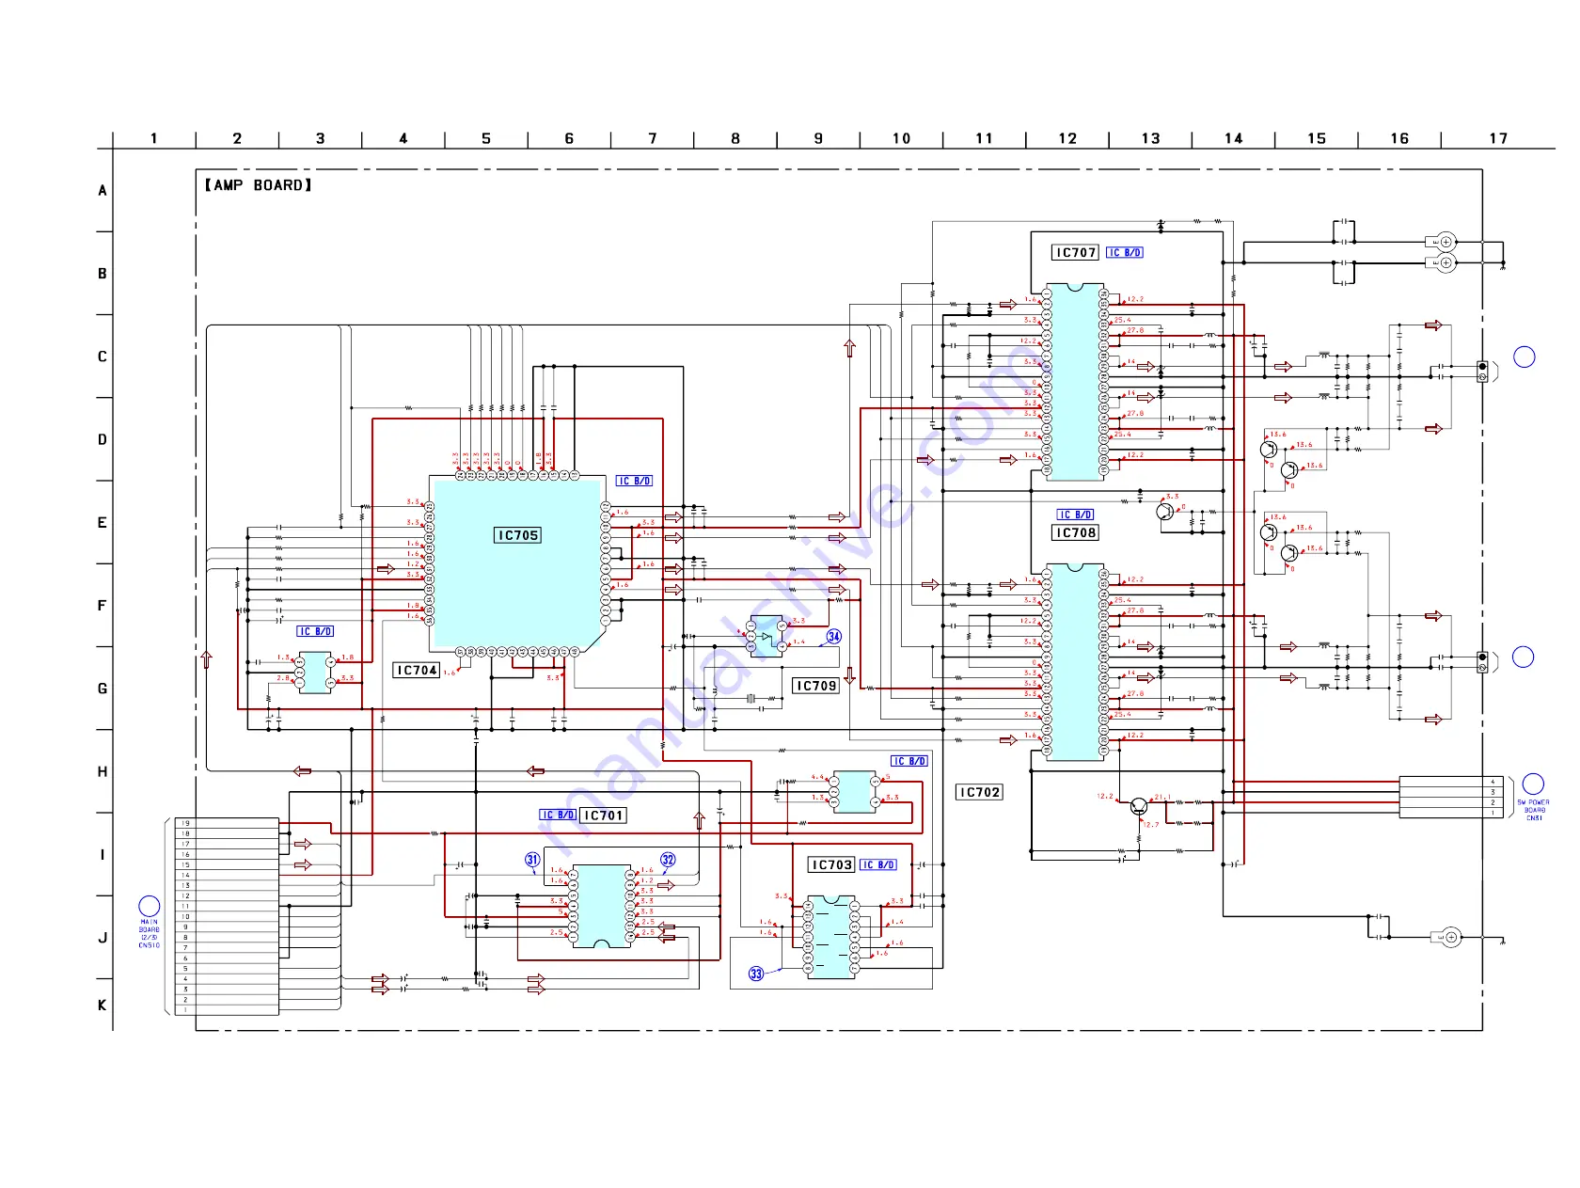Select the IC707 amplifier chip body
The image size is (1580, 1188).
(1075, 382)
